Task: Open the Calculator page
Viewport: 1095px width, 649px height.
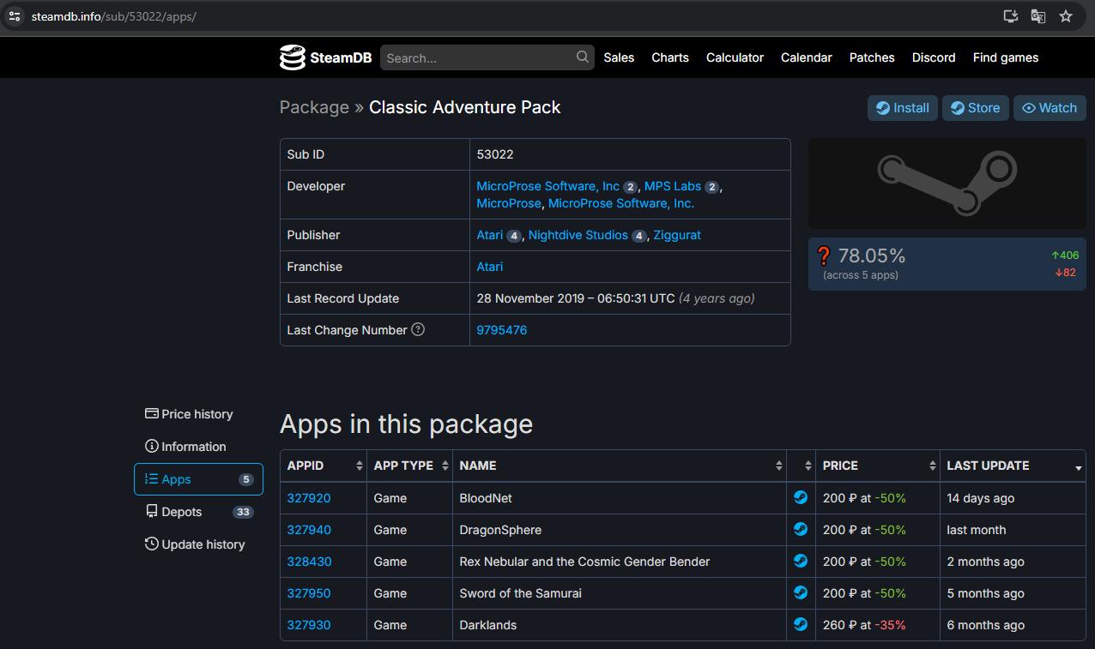Action: tap(735, 57)
